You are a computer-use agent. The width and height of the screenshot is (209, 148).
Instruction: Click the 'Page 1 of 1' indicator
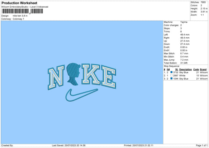(202, 146)
